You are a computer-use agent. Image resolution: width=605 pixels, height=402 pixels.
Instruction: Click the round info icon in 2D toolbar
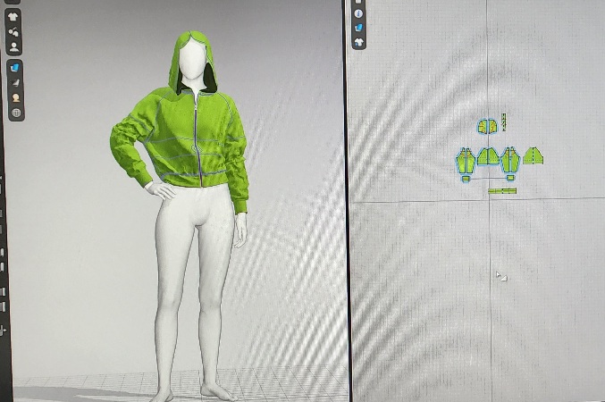click(358, 13)
